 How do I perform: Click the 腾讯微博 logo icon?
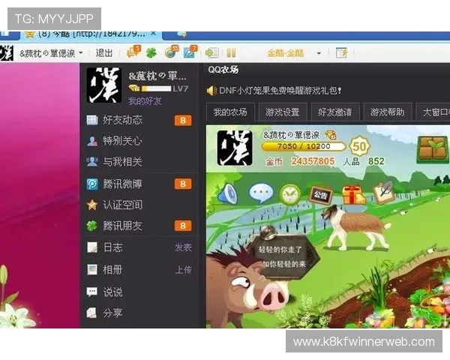pos(92,184)
